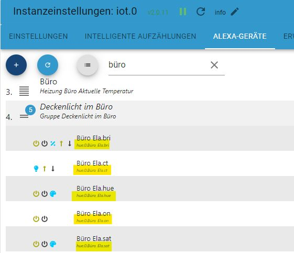Clear the büro filter text
The height and width of the screenshot is (253, 294).
tap(214, 65)
